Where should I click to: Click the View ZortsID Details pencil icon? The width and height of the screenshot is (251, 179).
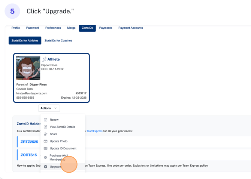point(46,127)
